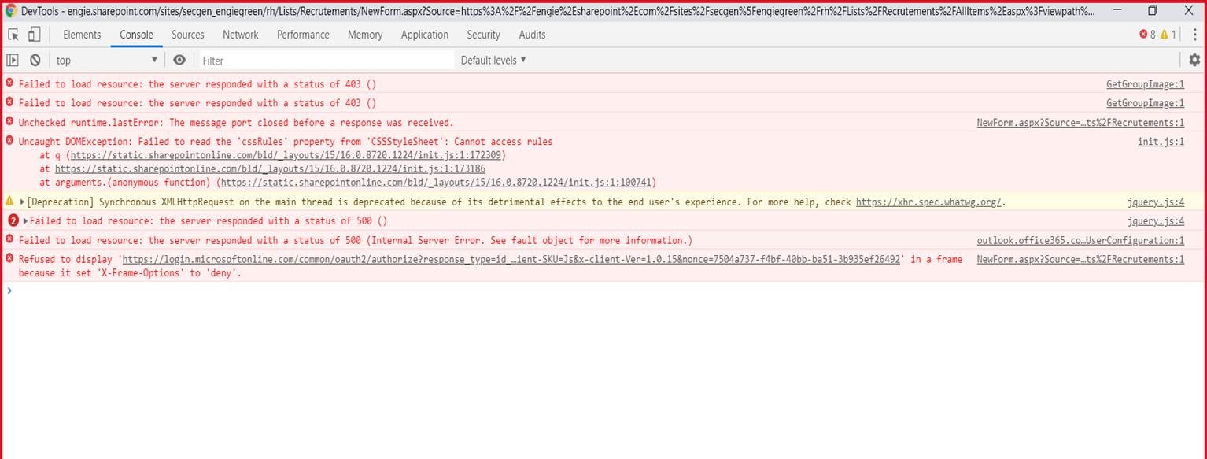Image resolution: width=1207 pixels, height=459 pixels.
Task: Toggle the live expression eye icon
Action: 179,60
